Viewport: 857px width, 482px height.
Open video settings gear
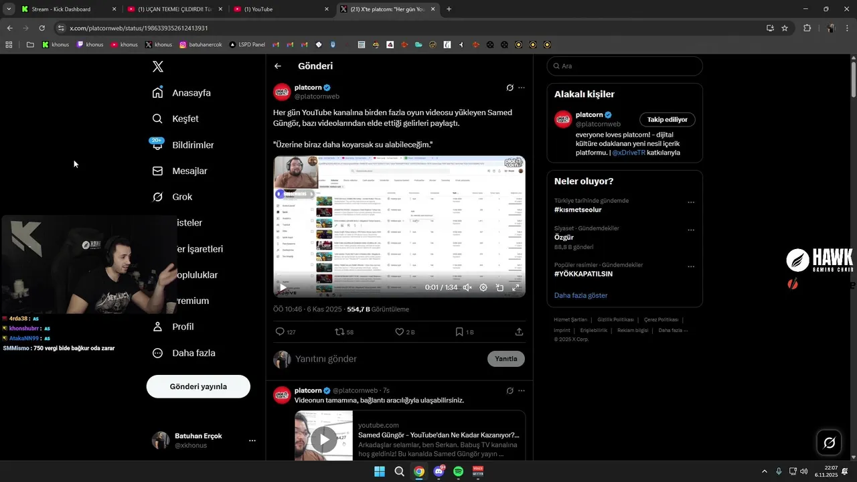point(483,287)
